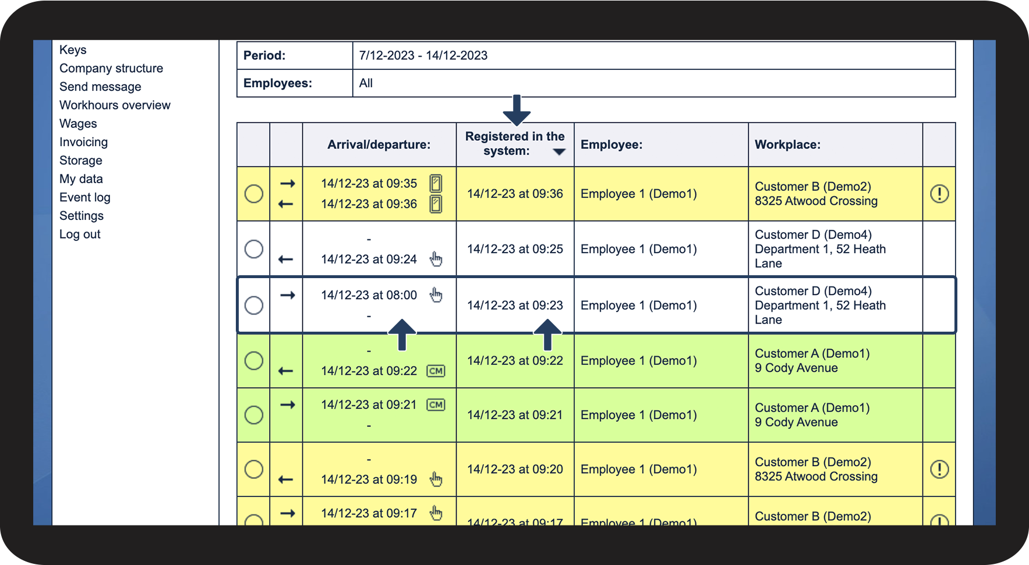Screen dimensions: 1029x565
Task: Click the arrival arrow for the 09:35 entry
Action: click(288, 183)
